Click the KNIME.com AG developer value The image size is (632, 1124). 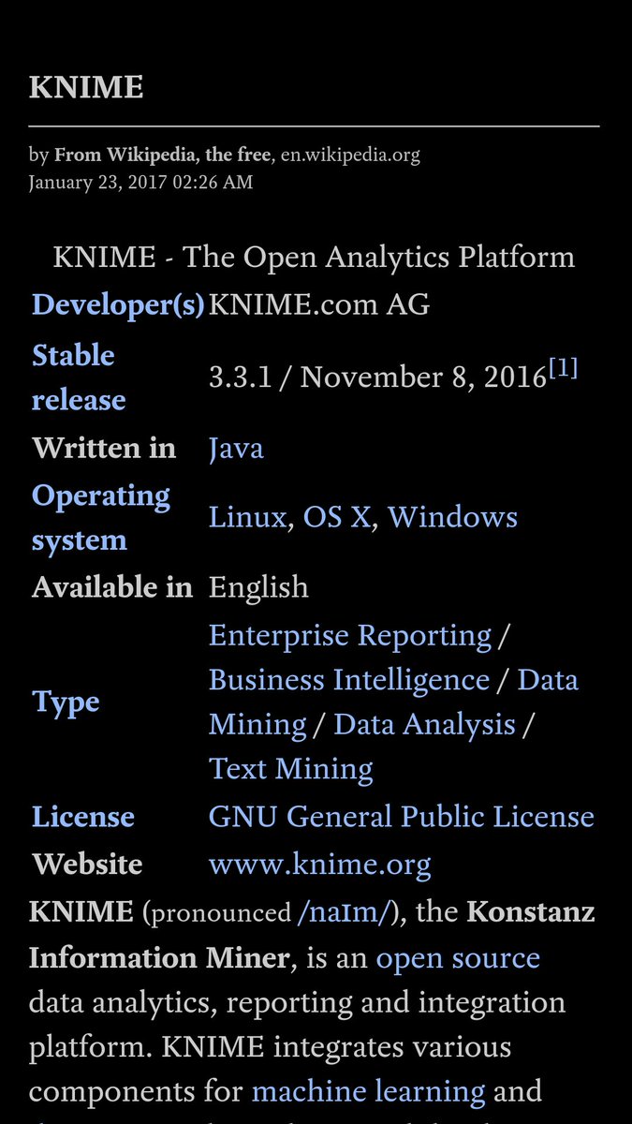319,305
